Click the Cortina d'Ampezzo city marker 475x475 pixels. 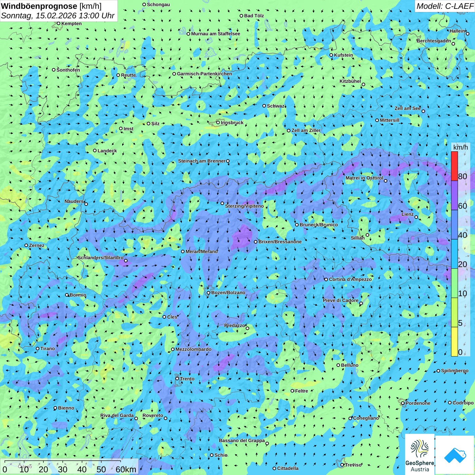point(326,280)
